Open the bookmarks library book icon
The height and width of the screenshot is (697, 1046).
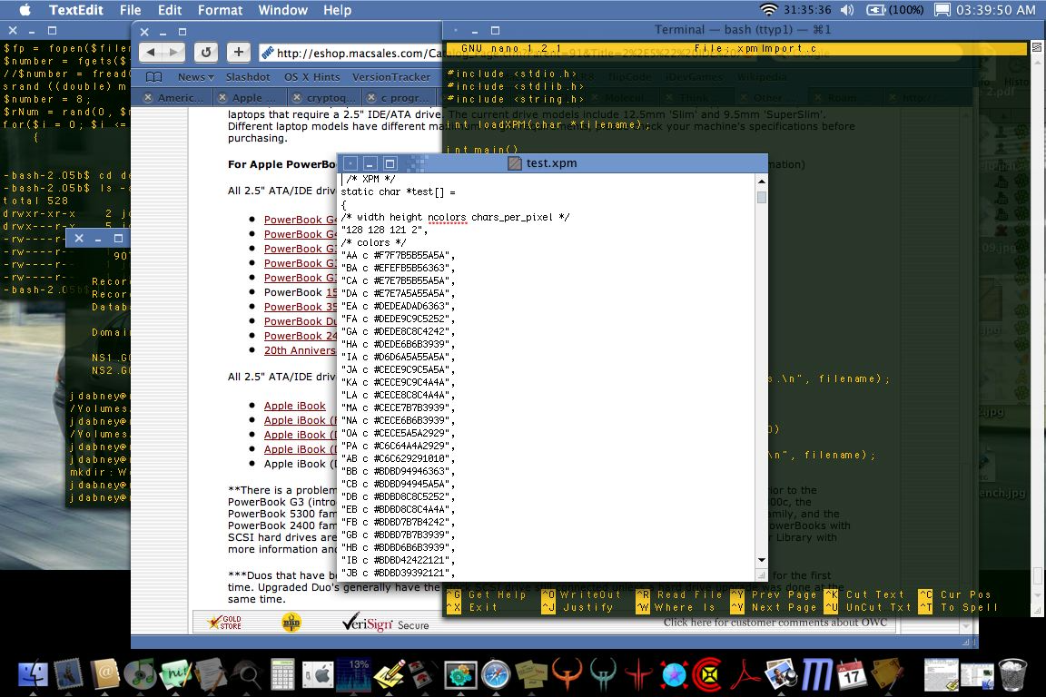pyautogui.click(x=154, y=77)
